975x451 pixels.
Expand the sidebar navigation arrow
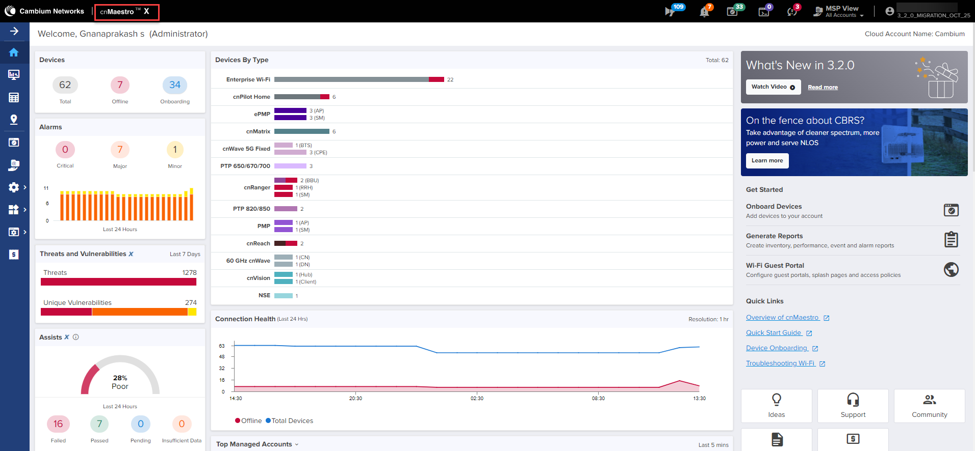(x=14, y=31)
